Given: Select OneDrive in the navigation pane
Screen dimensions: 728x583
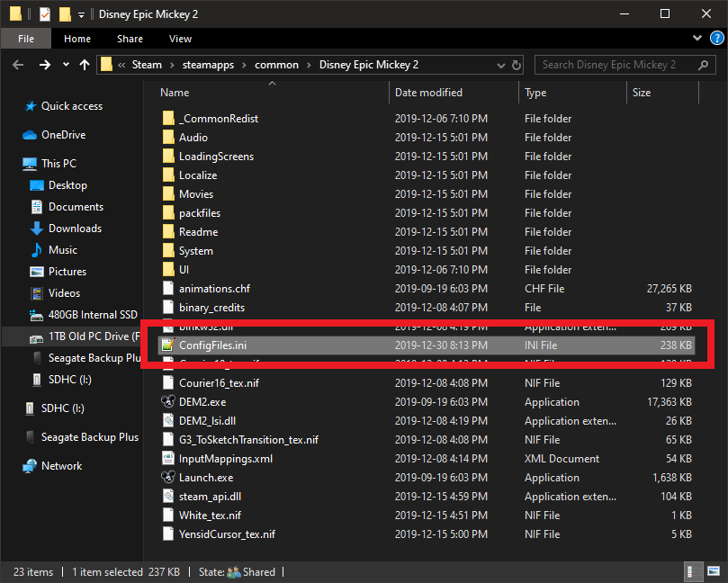Looking at the screenshot, I should tap(63, 135).
